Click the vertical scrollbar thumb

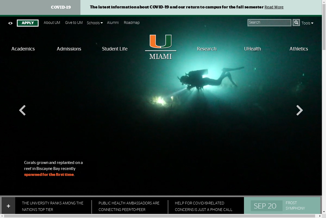[x=324, y=27]
